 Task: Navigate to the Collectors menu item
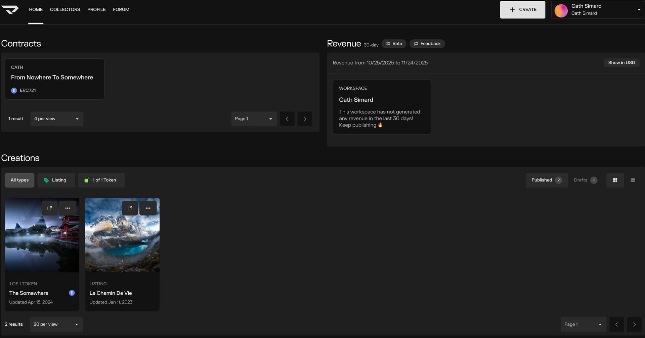(x=65, y=10)
